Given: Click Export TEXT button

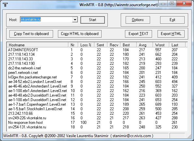Looking at the screenshot, I should (138, 34).
